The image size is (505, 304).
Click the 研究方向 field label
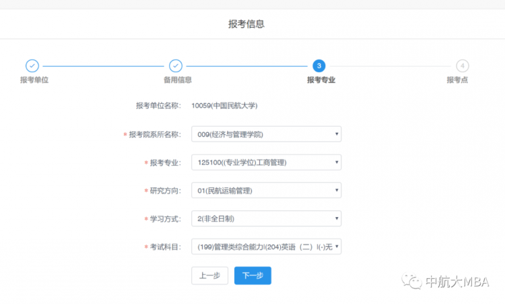click(165, 191)
